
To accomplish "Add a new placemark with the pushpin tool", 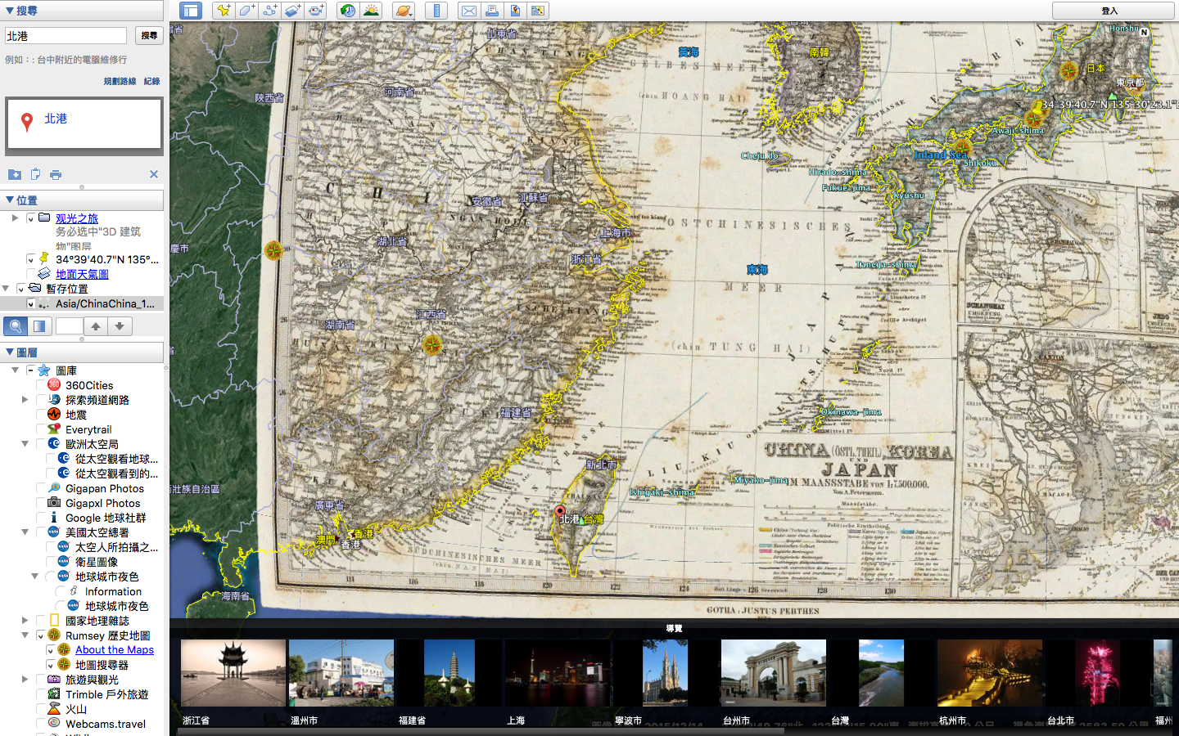I will click(223, 11).
